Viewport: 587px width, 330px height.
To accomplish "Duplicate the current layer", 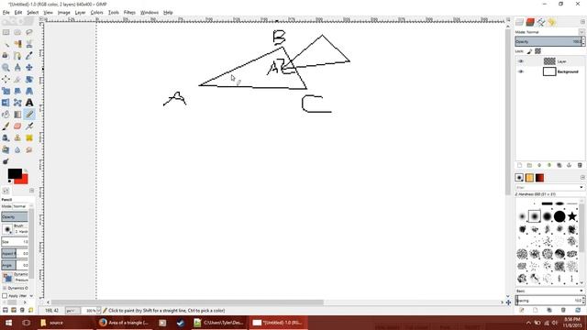I will [559, 165].
